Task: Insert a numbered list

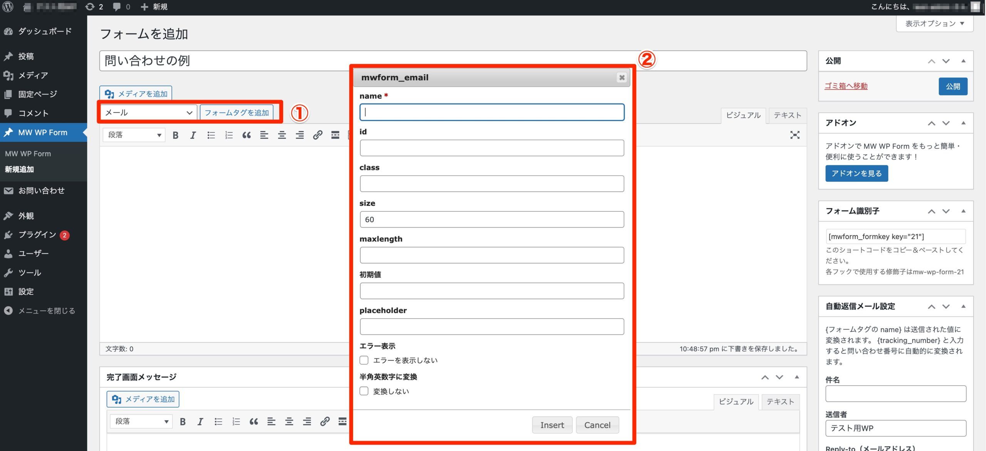Action: coord(228,135)
